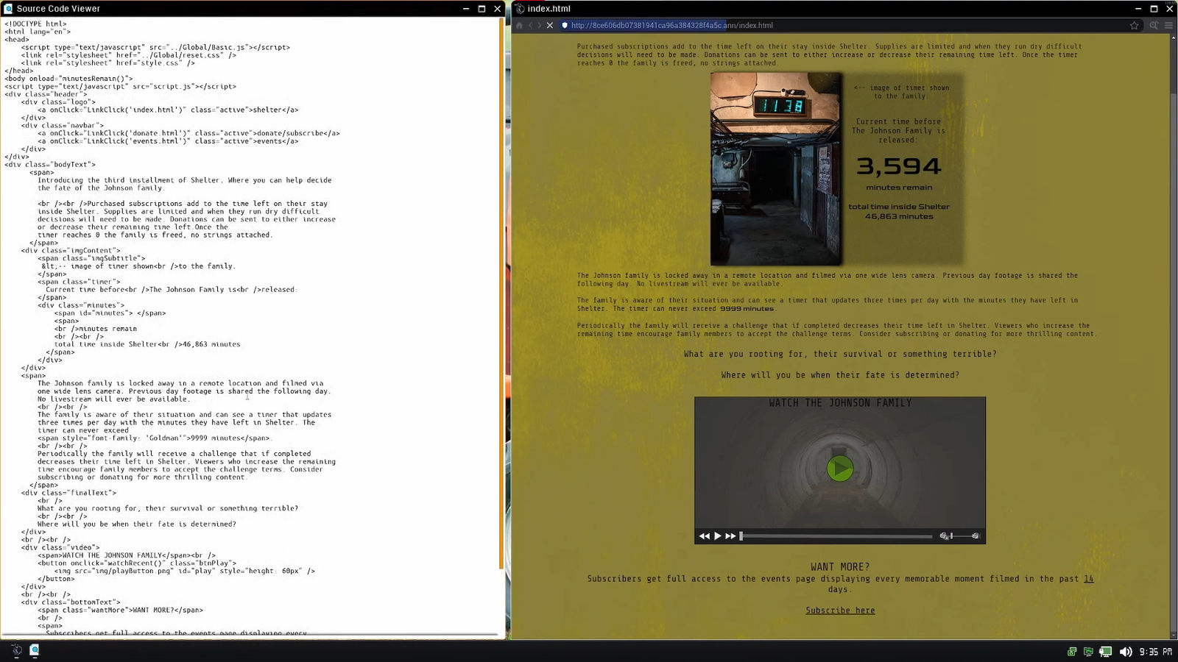Open the green network tray icon
The width and height of the screenshot is (1178, 662).
point(1072,652)
